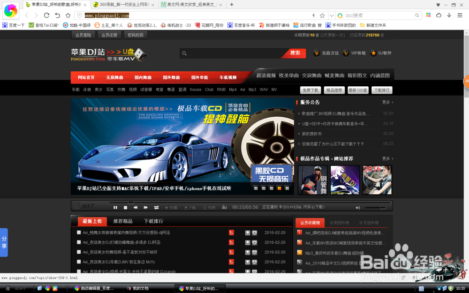Reload the page with refresh icon

46,15
